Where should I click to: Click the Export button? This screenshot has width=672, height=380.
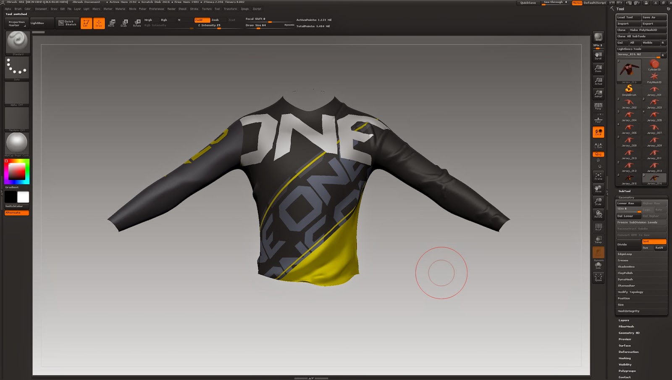[x=654, y=24]
